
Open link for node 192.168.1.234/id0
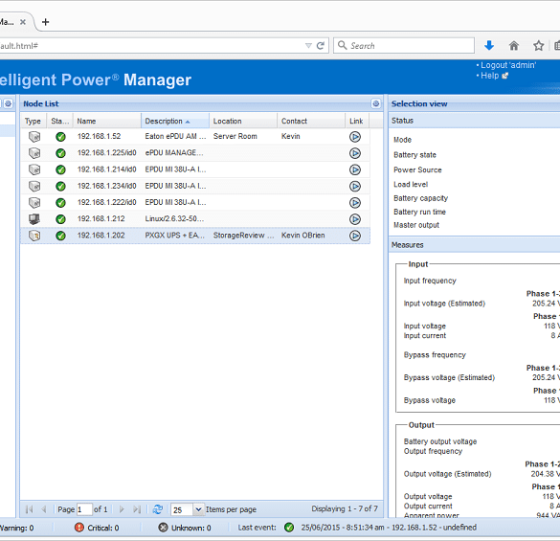pyautogui.click(x=354, y=186)
